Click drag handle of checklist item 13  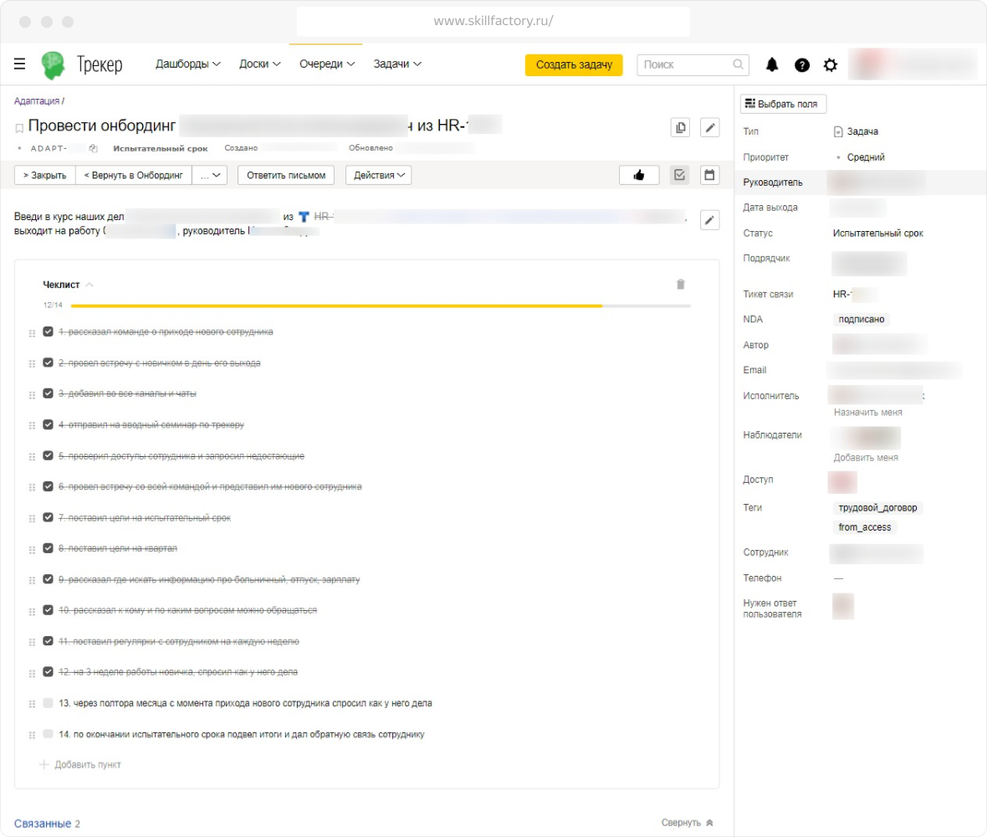point(32,704)
